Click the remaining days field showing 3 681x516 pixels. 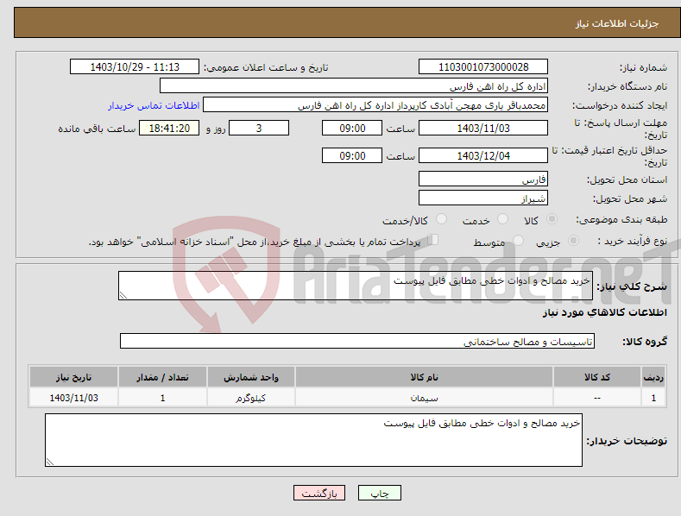[259, 128]
